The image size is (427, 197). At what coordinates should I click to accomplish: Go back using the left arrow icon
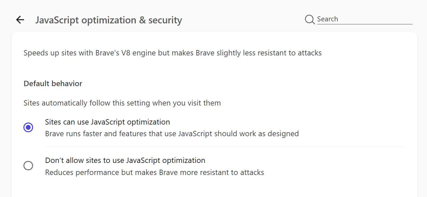pos(20,20)
